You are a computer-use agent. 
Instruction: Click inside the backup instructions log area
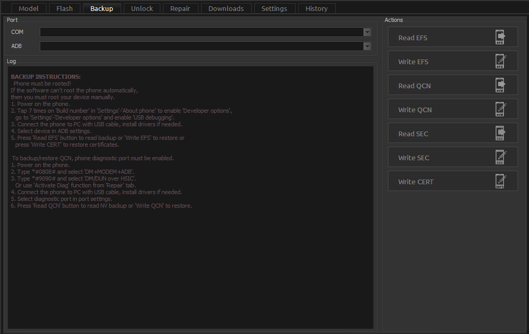191,261
